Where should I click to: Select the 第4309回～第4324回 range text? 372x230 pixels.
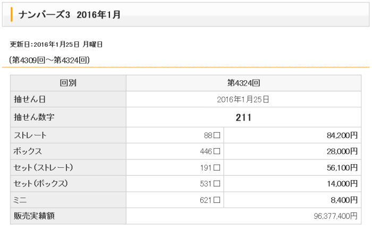click(x=49, y=60)
